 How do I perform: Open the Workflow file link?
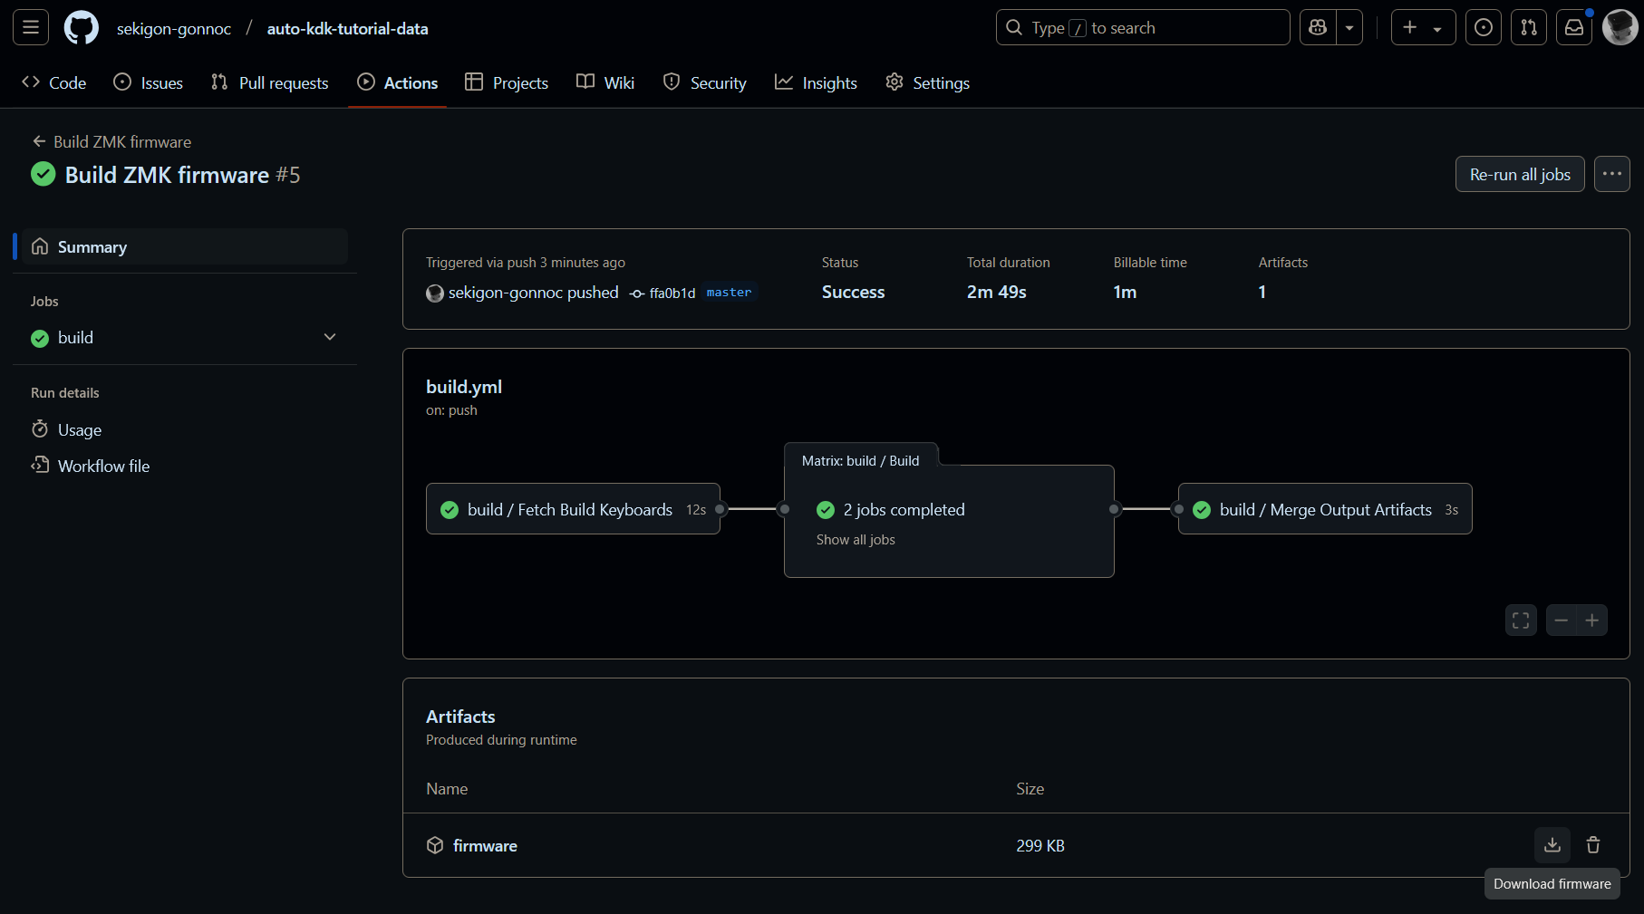tap(103, 466)
